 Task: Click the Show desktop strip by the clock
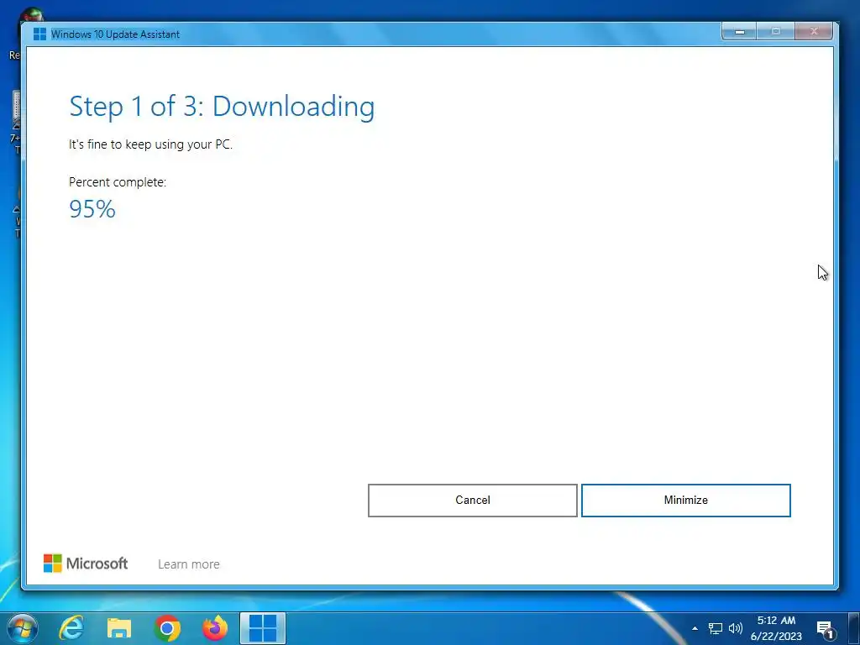coord(854,628)
